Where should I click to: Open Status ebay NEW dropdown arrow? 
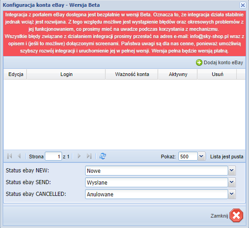(x=232, y=171)
